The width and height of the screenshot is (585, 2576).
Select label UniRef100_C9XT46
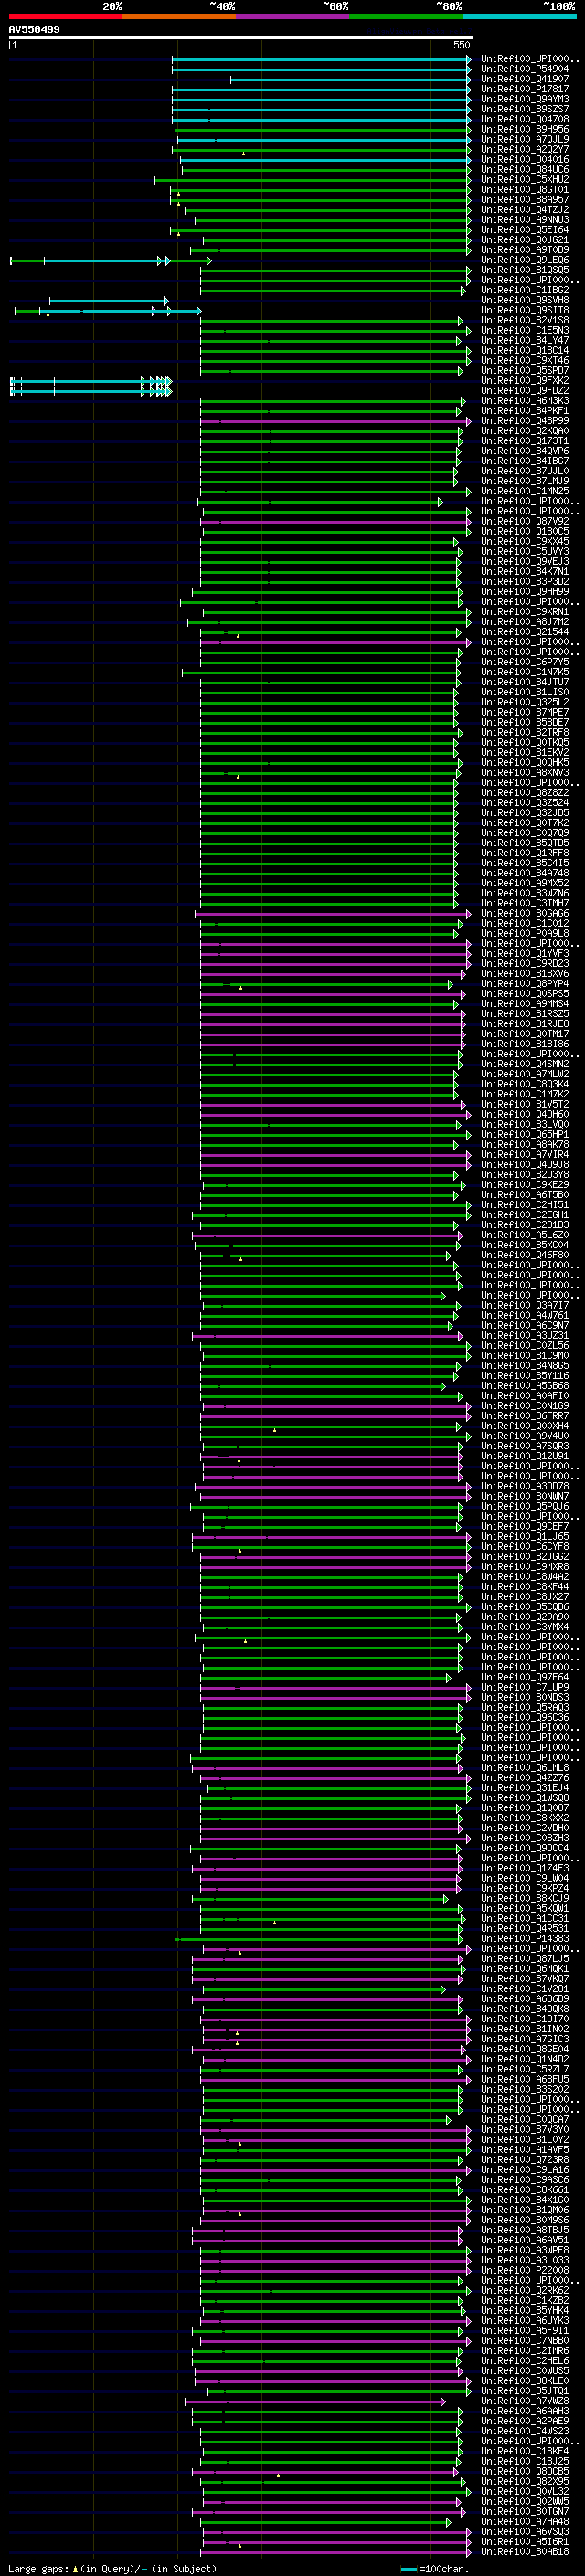525,361
